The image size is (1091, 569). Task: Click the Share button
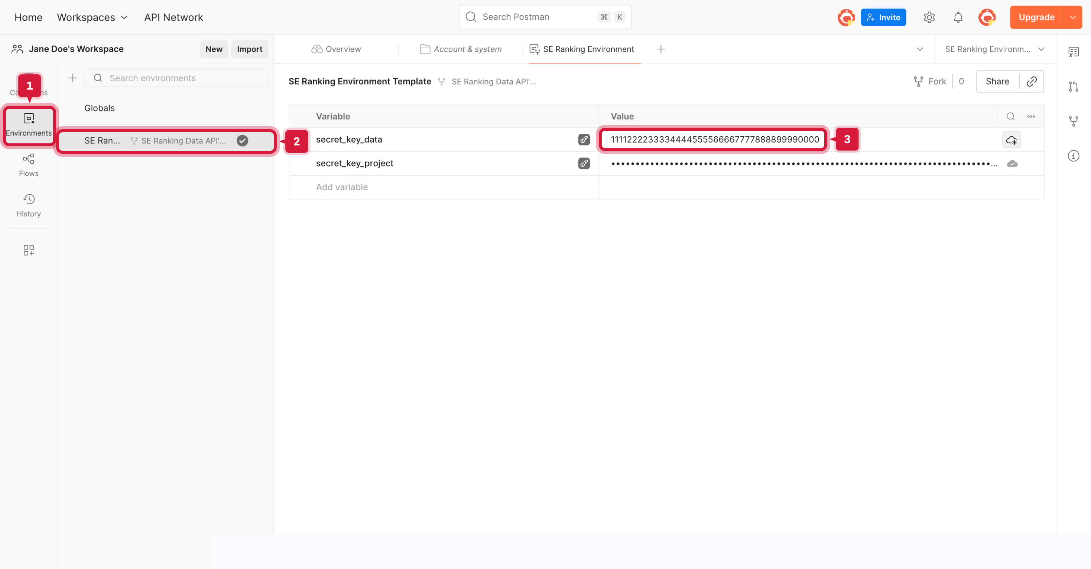997,81
